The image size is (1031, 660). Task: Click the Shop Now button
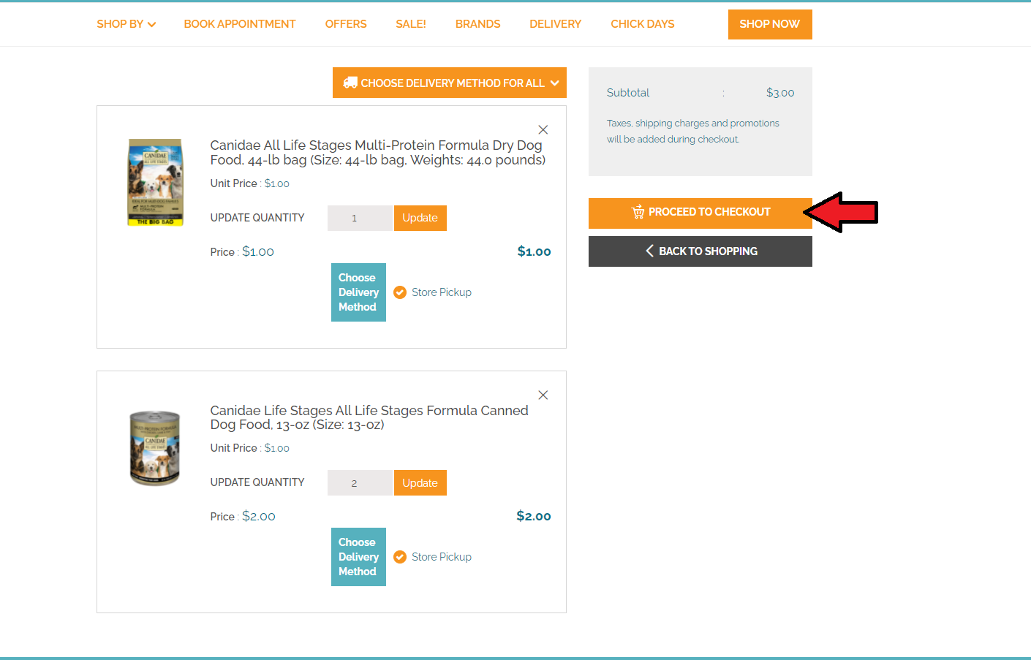click(769, 24)
